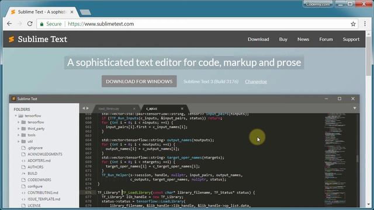Minimize the Sublime Text demo window
Image resolution: width=374 pixels, height=210 pixels.
coord(326,99)
